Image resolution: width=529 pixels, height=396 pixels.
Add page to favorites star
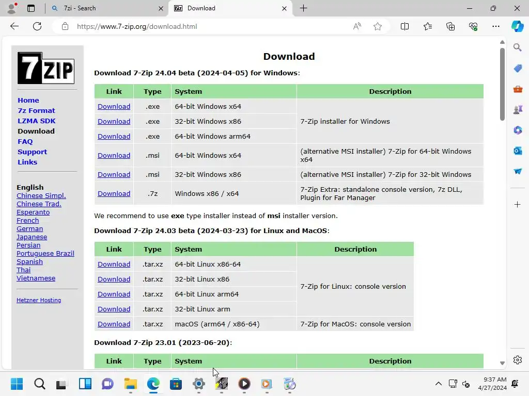pyautogui.click(x=378, y=26)
